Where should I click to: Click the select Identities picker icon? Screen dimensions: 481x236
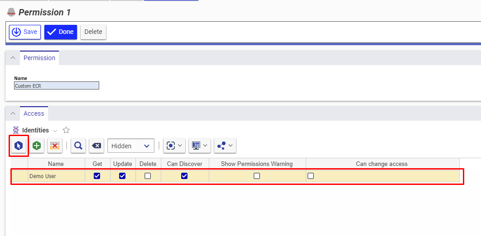coord(19,146)
